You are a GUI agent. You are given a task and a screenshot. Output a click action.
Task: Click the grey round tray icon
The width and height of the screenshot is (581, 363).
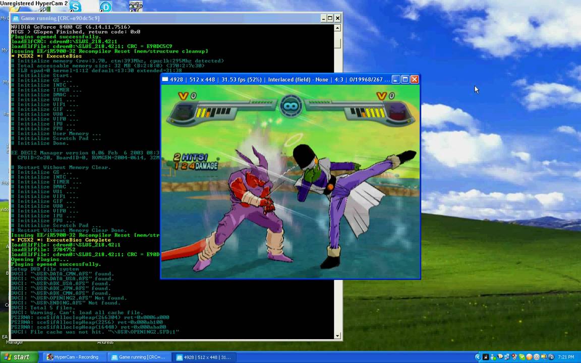point(537,357)
